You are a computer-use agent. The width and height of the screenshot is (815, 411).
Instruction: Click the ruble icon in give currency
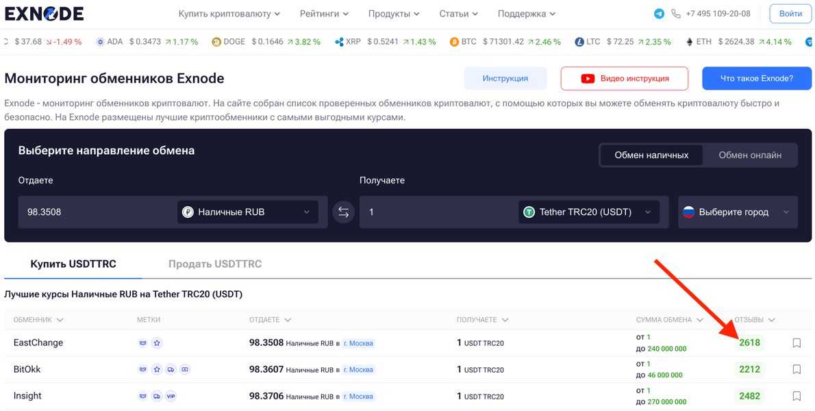pos(188,212)
